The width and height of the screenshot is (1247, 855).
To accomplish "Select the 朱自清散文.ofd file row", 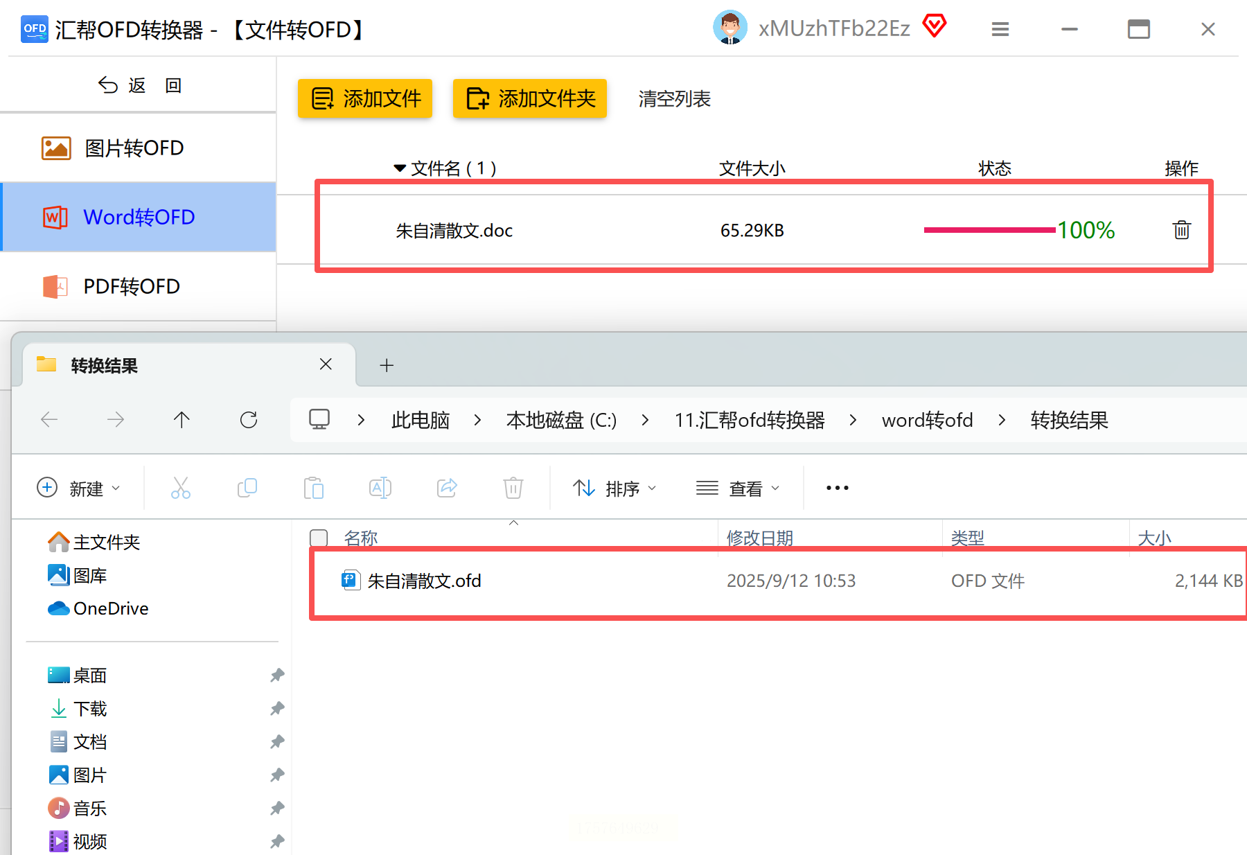I will tap(779, 581).
